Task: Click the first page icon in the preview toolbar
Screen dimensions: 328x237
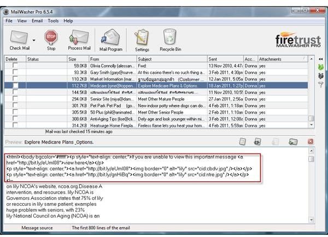Action: click(242, 141)
